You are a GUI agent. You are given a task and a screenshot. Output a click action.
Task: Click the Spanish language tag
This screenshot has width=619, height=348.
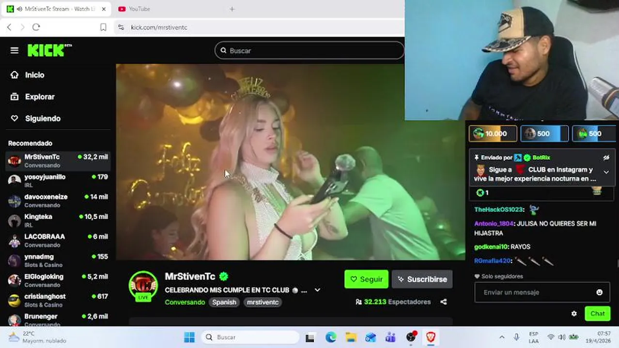pyautogui.click(x=224, y=302)
